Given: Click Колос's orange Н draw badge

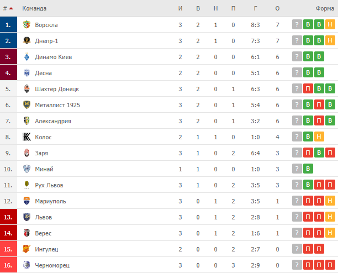Looking at the screenshot, I should pyautogui.click(x=319, y=136).
